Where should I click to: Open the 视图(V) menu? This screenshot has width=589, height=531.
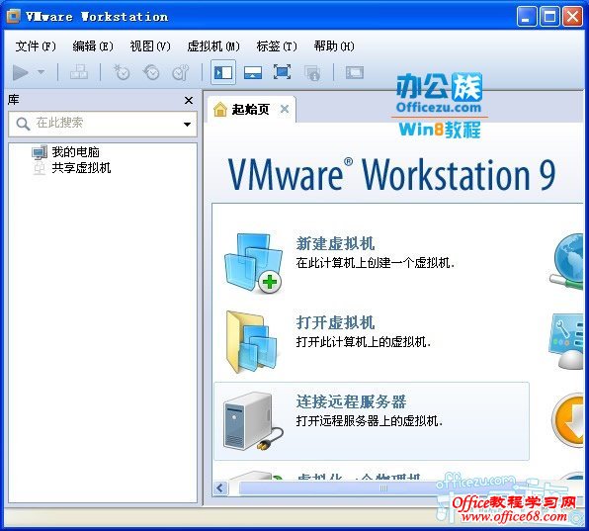tap(150, 46)
